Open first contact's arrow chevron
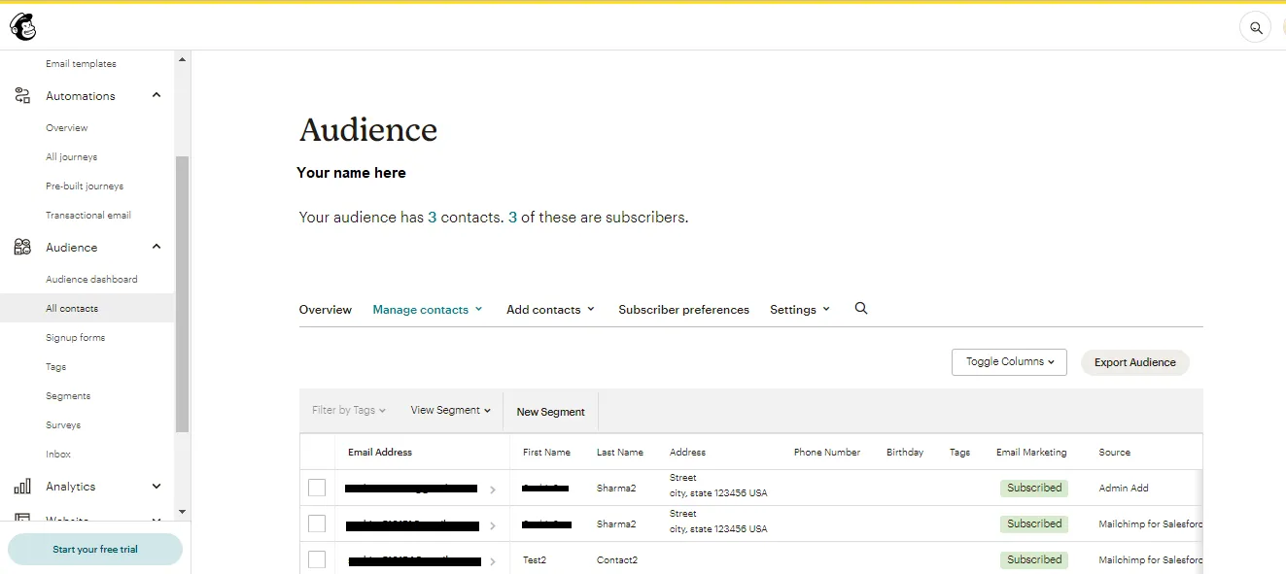The height and width of the screenshot is (574, 1286). pyautogui.click(x=493, y=490)
